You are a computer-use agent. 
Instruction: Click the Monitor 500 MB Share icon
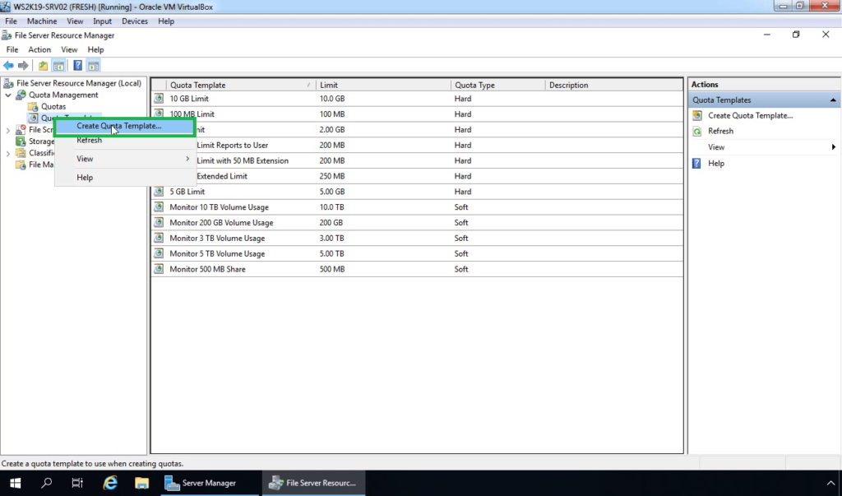click(159, 269)
